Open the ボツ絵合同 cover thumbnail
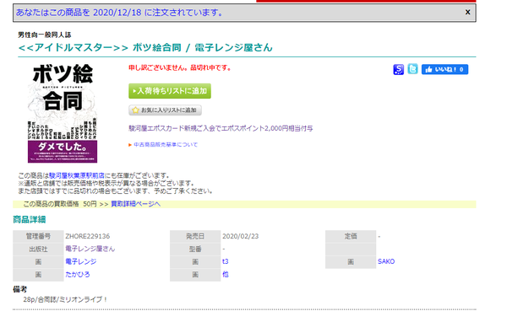Viewport: 507px width, 311px height. [x=63, y=113]
